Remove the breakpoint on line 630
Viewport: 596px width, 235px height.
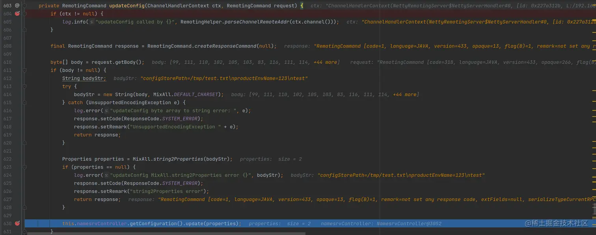tap(17, 224)
